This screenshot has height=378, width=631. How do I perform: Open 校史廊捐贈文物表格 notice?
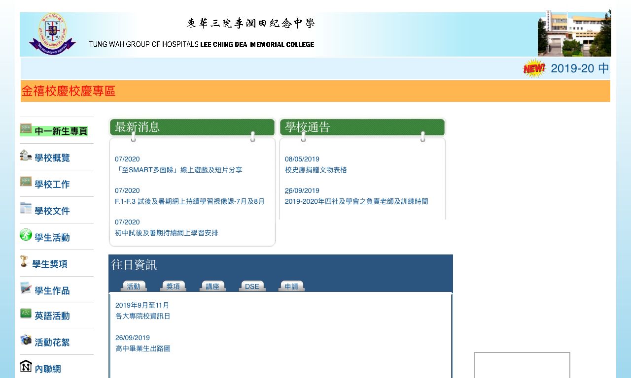(x=315, y=170)
